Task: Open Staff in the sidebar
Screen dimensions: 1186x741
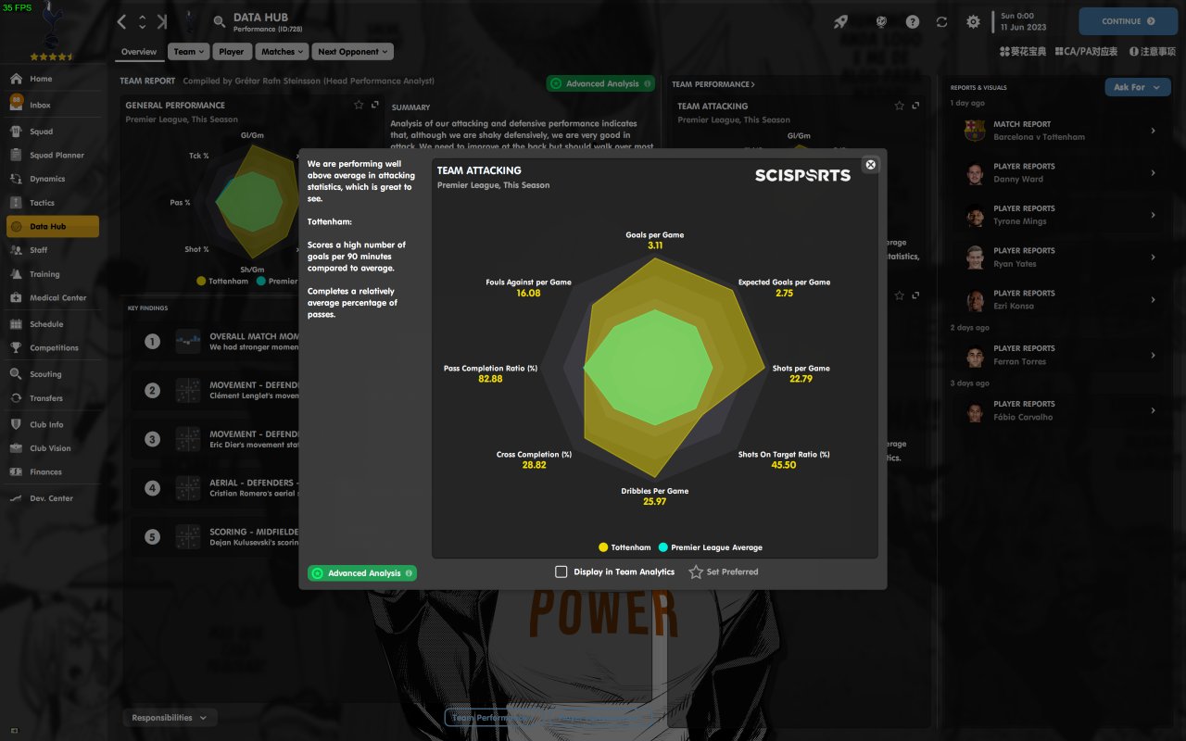Action: tap(52, 250)
